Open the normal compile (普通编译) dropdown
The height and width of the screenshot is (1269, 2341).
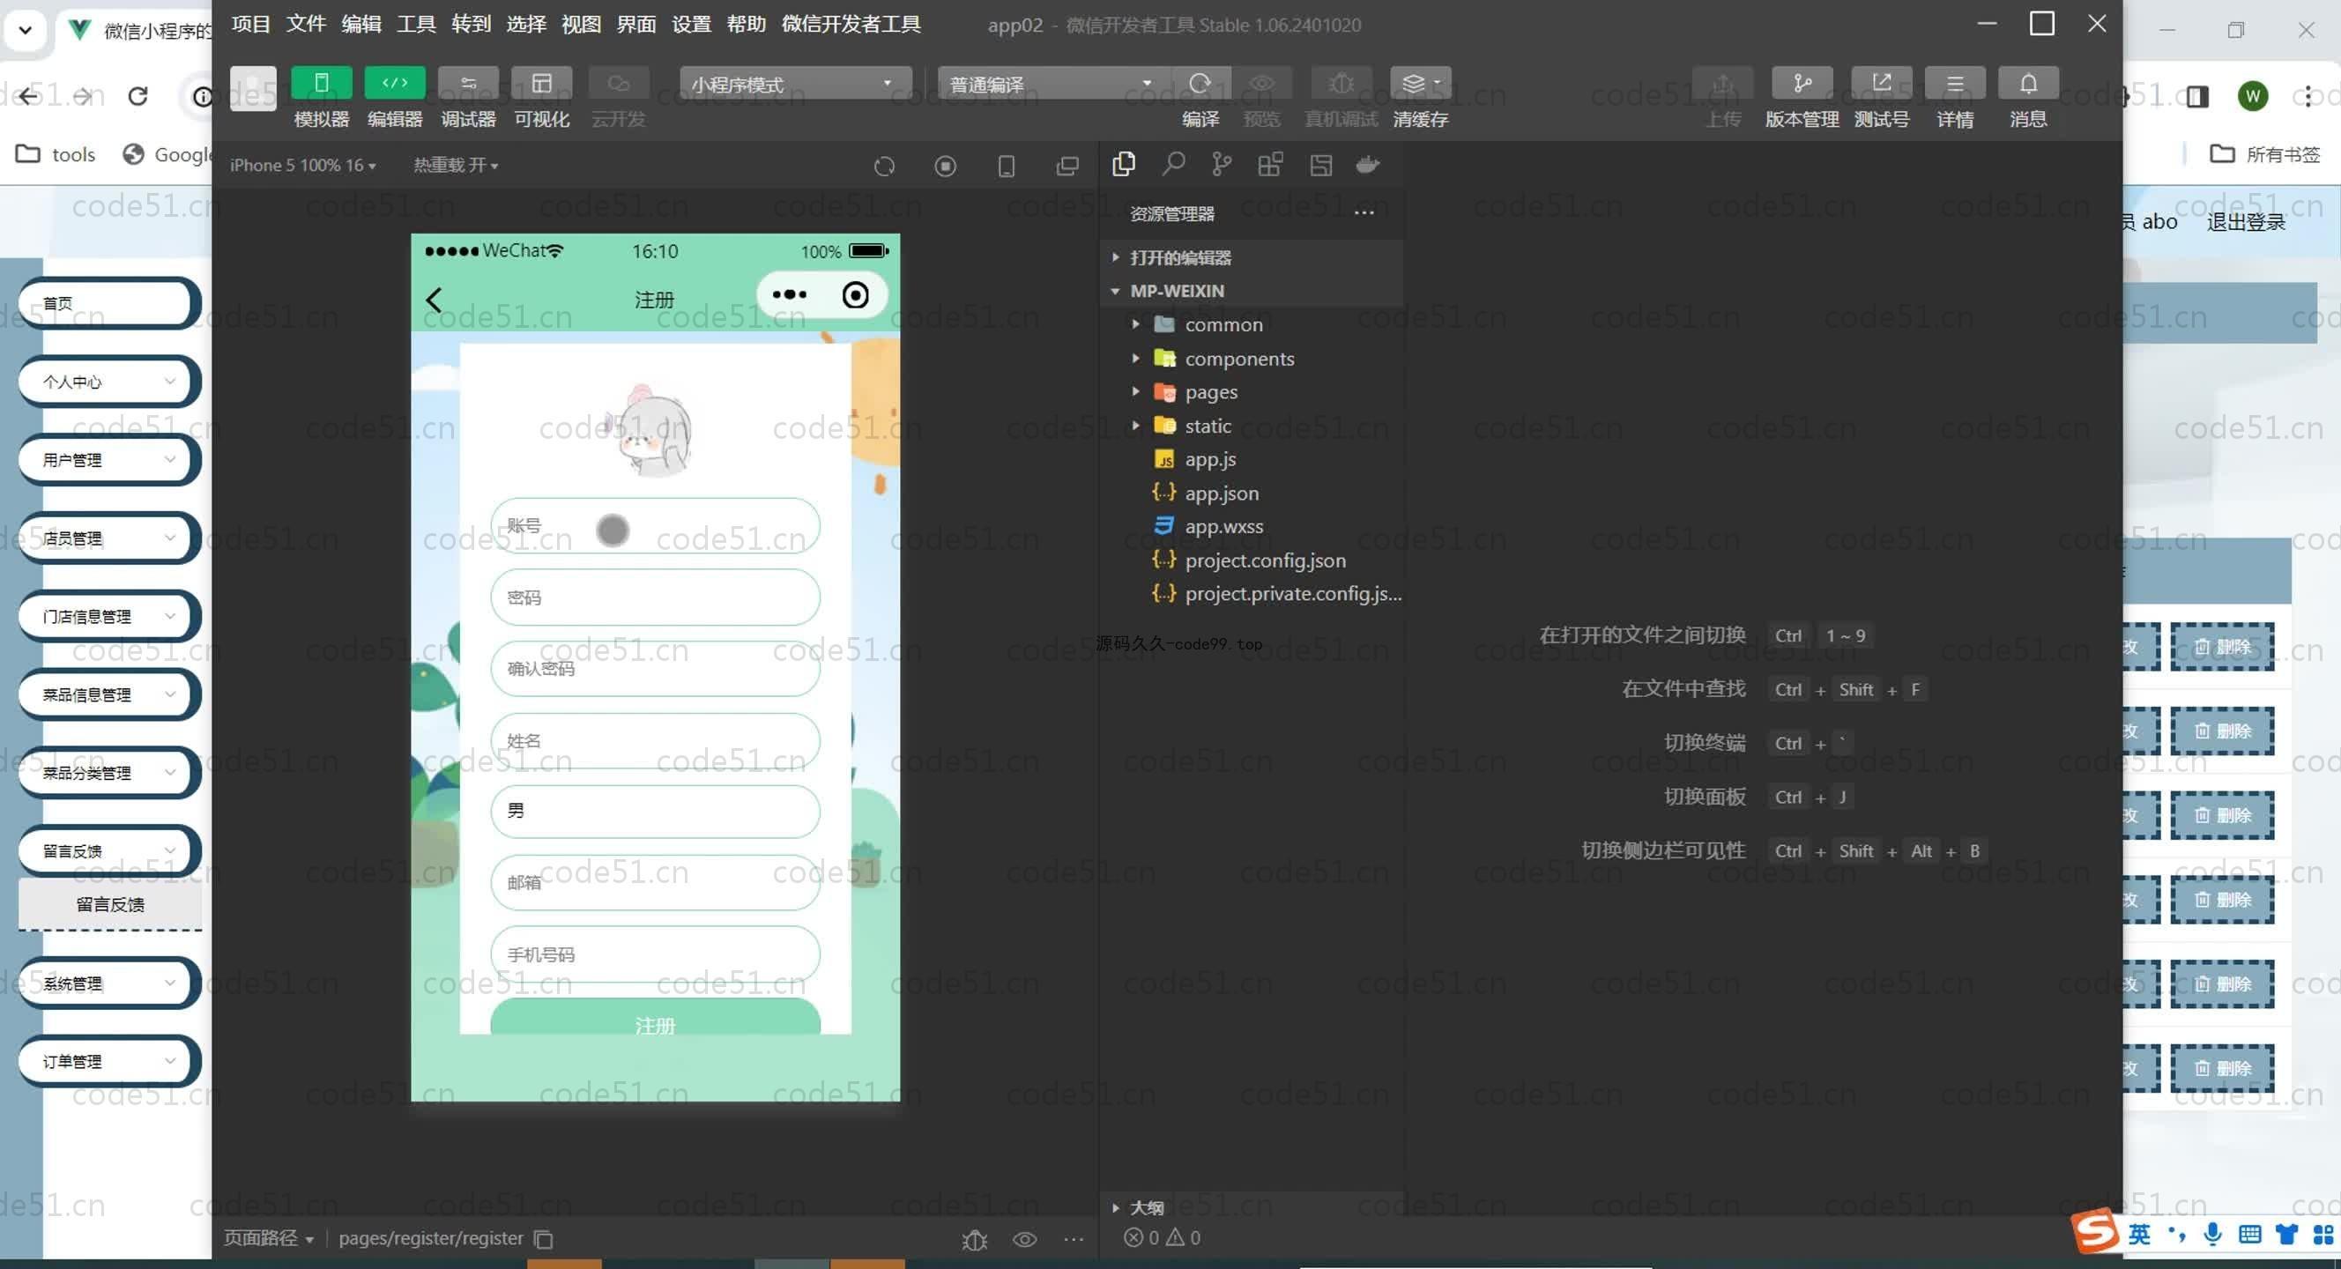1052,84
